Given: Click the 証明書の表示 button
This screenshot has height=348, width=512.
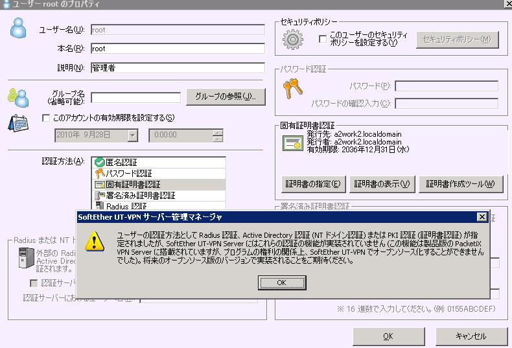Looking at the screenshot, I should point(382,184).
